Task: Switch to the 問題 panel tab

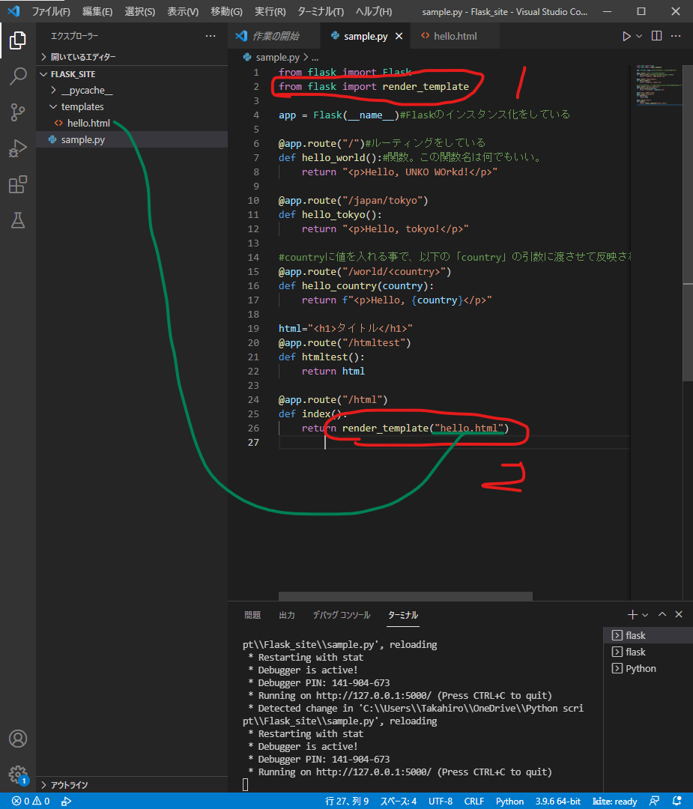Action: click(252, 615)
